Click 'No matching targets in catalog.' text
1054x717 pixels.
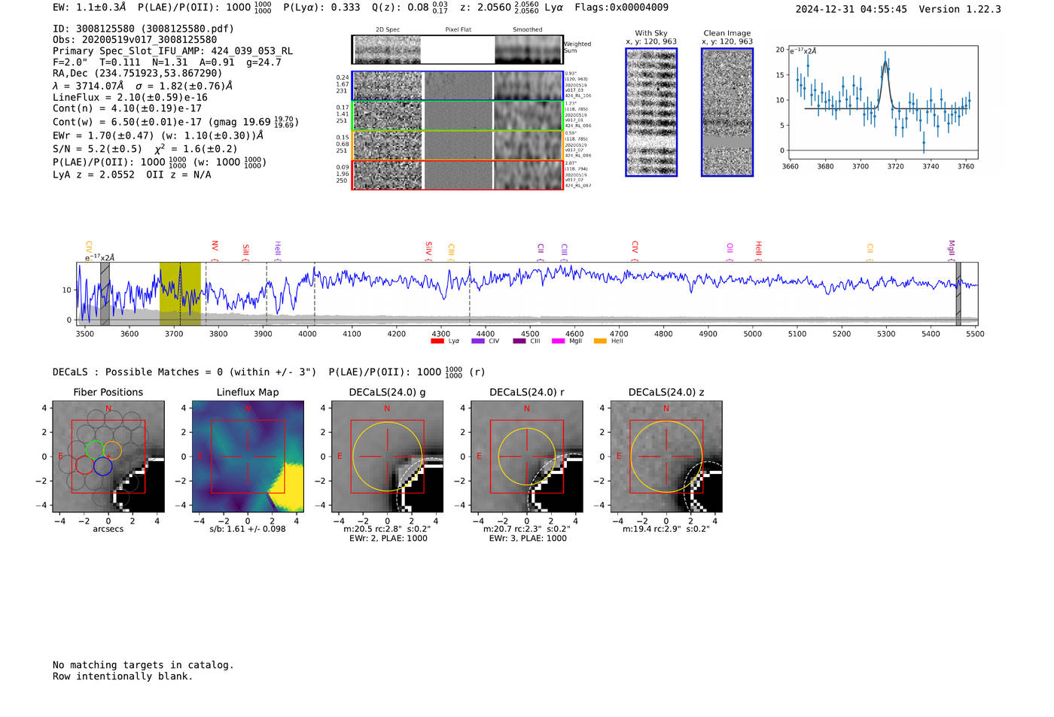(143, 665)
